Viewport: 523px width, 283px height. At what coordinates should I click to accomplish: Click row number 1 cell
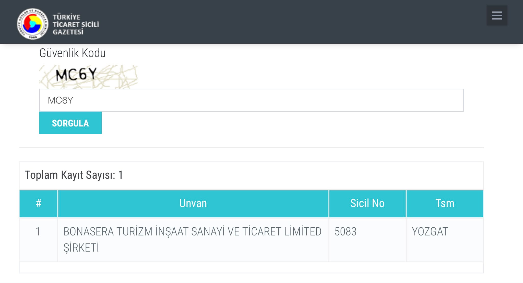tap(38, 240)
